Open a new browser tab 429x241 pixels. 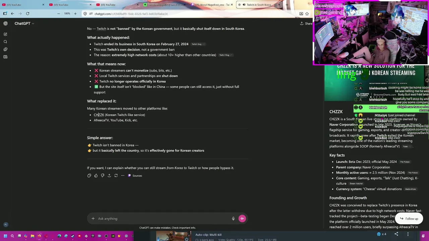[x=287, y=5]
